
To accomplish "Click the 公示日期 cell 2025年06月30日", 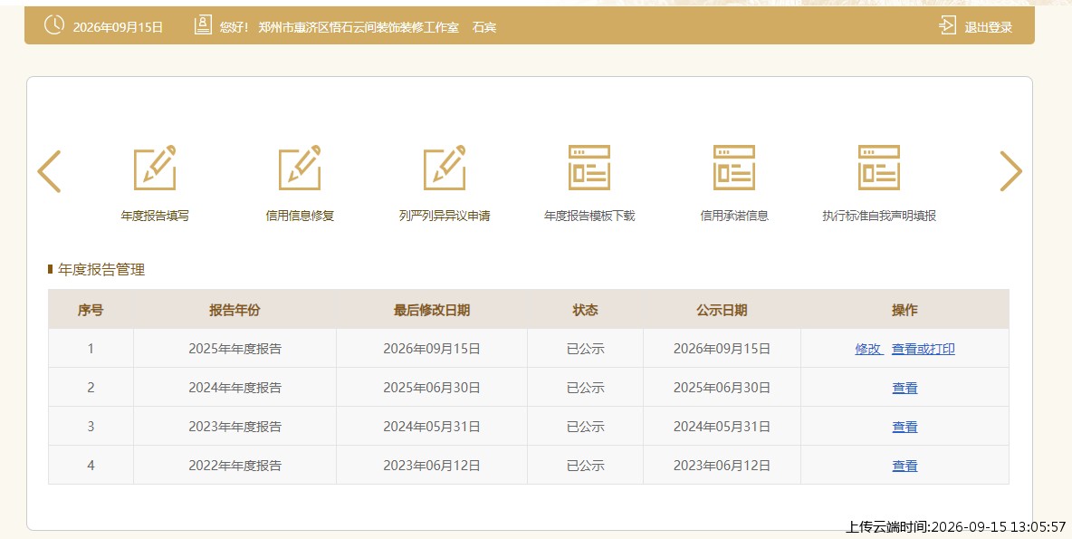I will coord(722,388).
